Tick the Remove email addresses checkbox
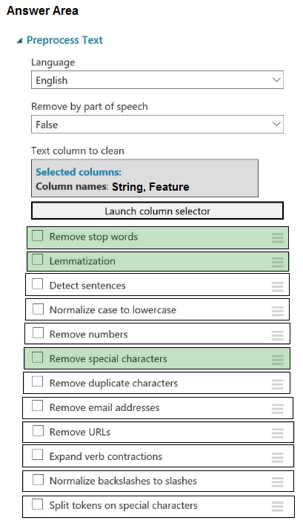The image size is (303, 526). 38,406
